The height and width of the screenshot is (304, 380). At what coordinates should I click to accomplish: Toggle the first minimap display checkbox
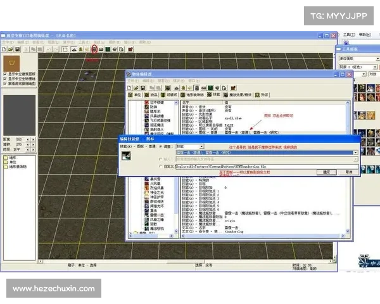coord(6,73)
